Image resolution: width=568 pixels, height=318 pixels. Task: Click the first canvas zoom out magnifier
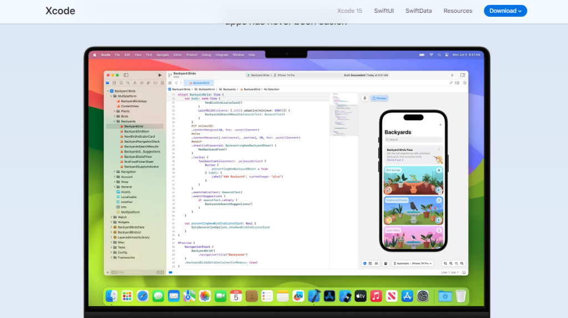pyautogui.click(x=445, y=264)
